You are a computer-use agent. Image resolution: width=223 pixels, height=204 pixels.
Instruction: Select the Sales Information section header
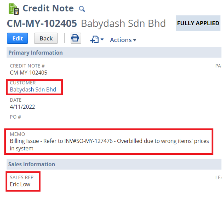114,164
